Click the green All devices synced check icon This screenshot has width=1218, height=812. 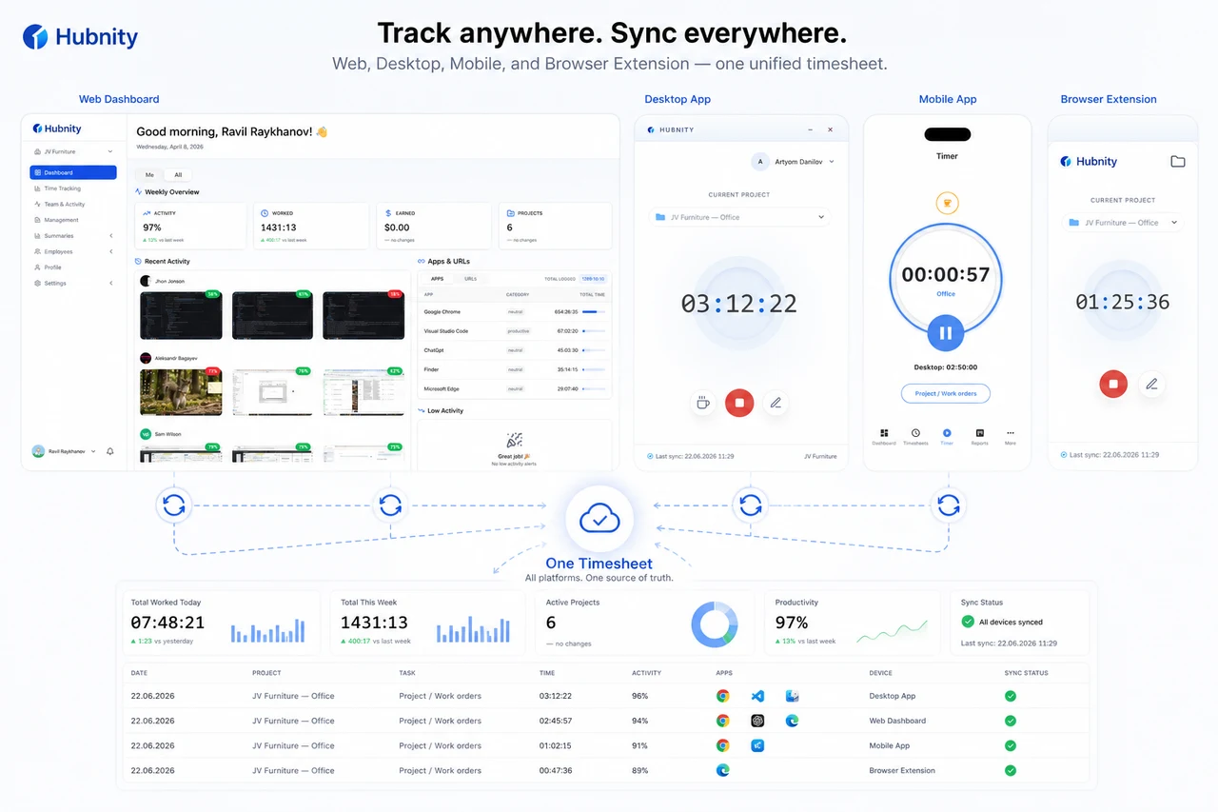(x=968, y=622)
